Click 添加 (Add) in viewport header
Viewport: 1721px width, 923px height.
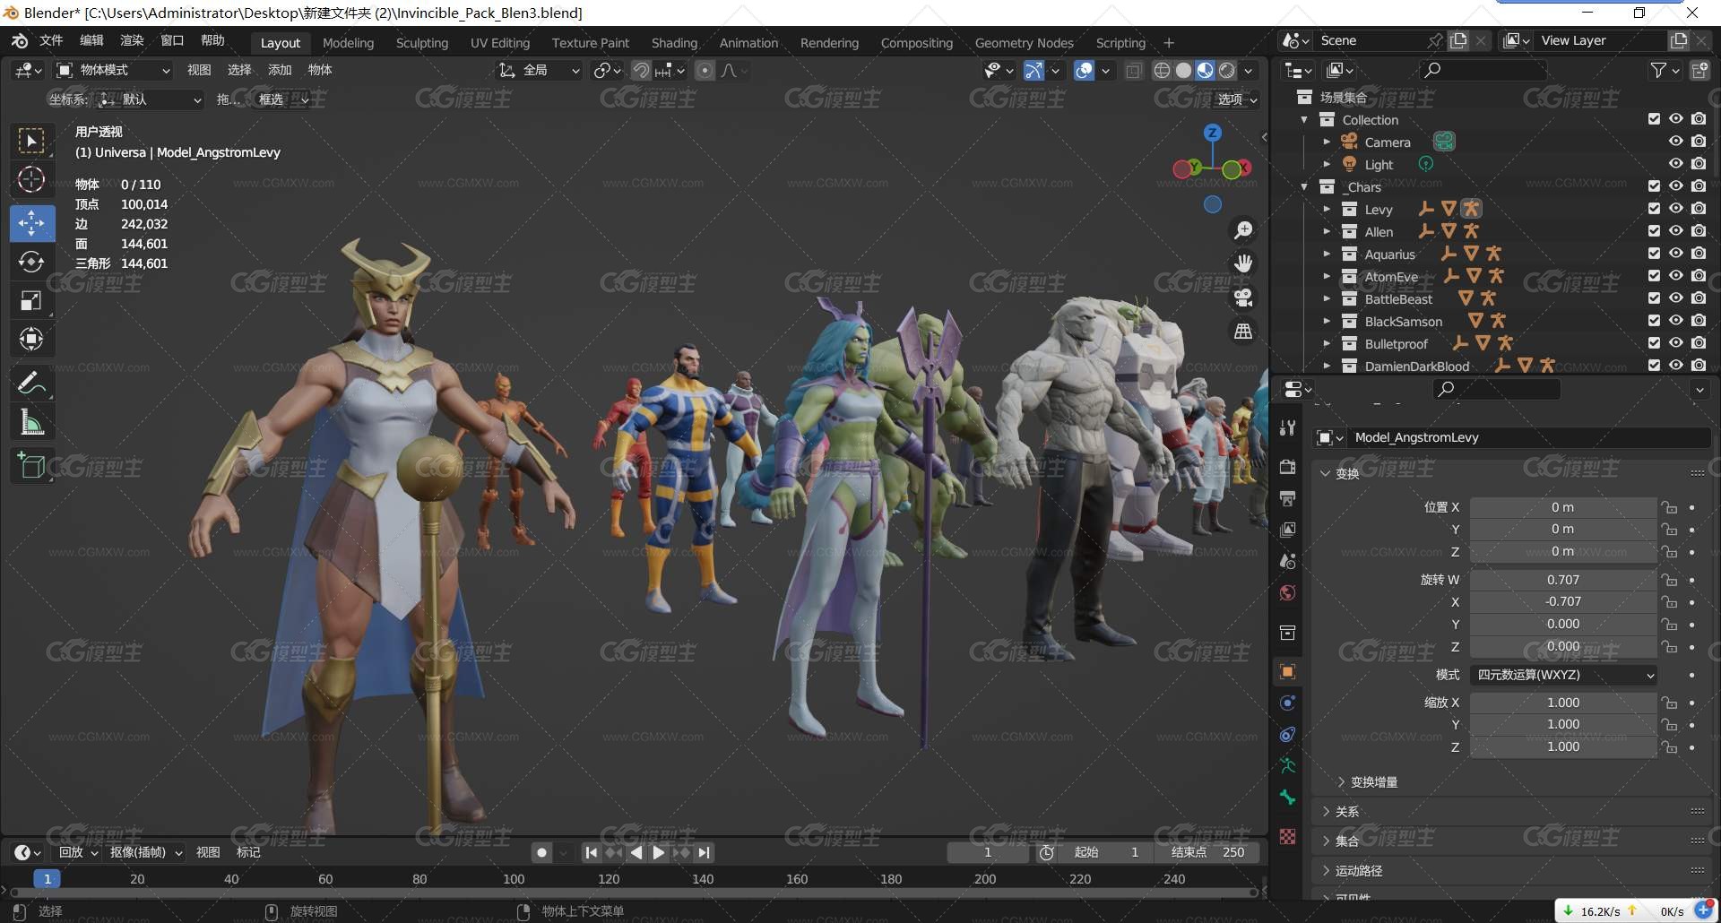click(280, 70)
